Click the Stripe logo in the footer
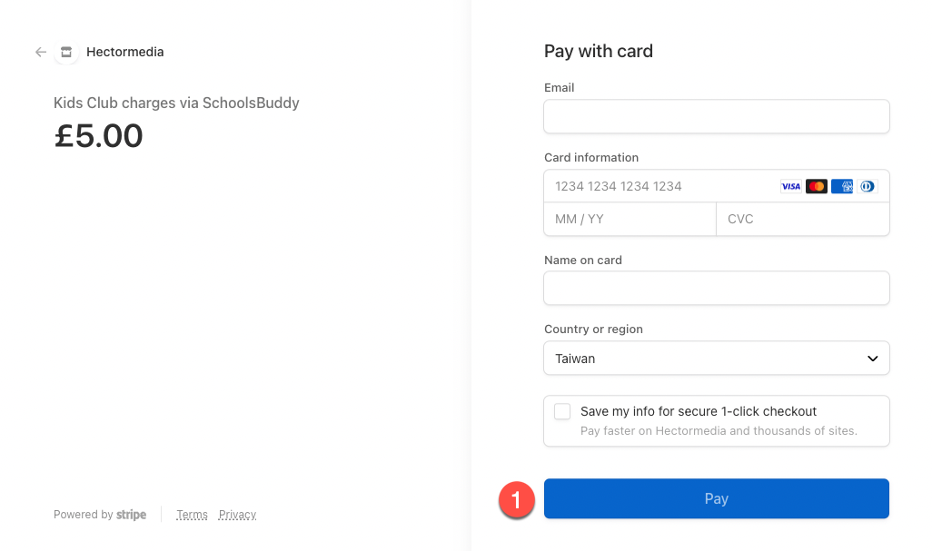 (131, 514)
